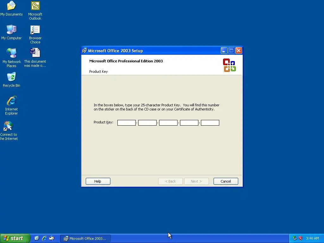Select the Word document desktop icon
Viewport: 324px width, 243px height.
[x=35, y=58]
